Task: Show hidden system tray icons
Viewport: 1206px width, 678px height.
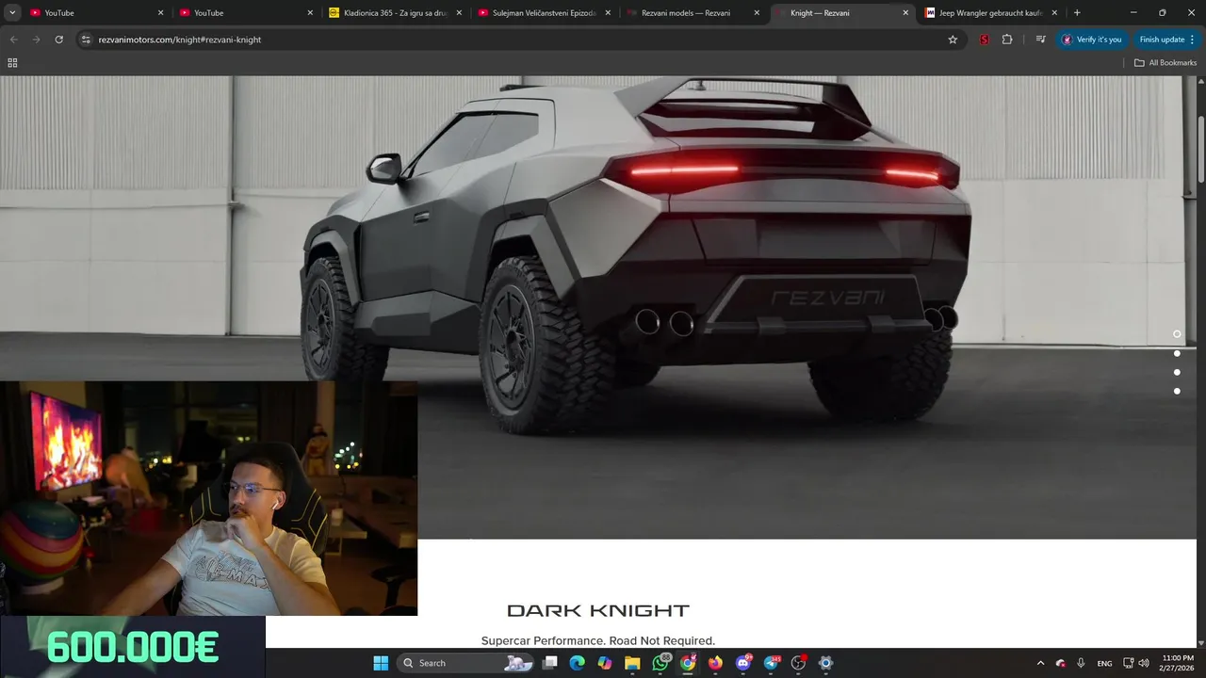Action: click(x=1040, y=663)
